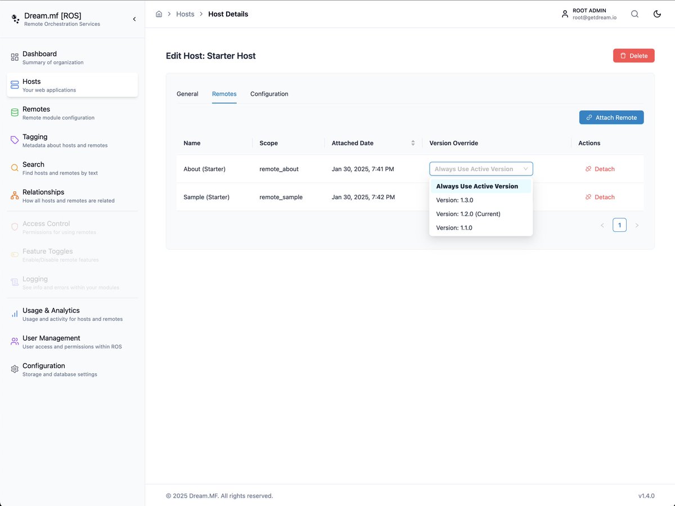Click the Jan 30, 2025, 7:41 PM date

point(363,169)
